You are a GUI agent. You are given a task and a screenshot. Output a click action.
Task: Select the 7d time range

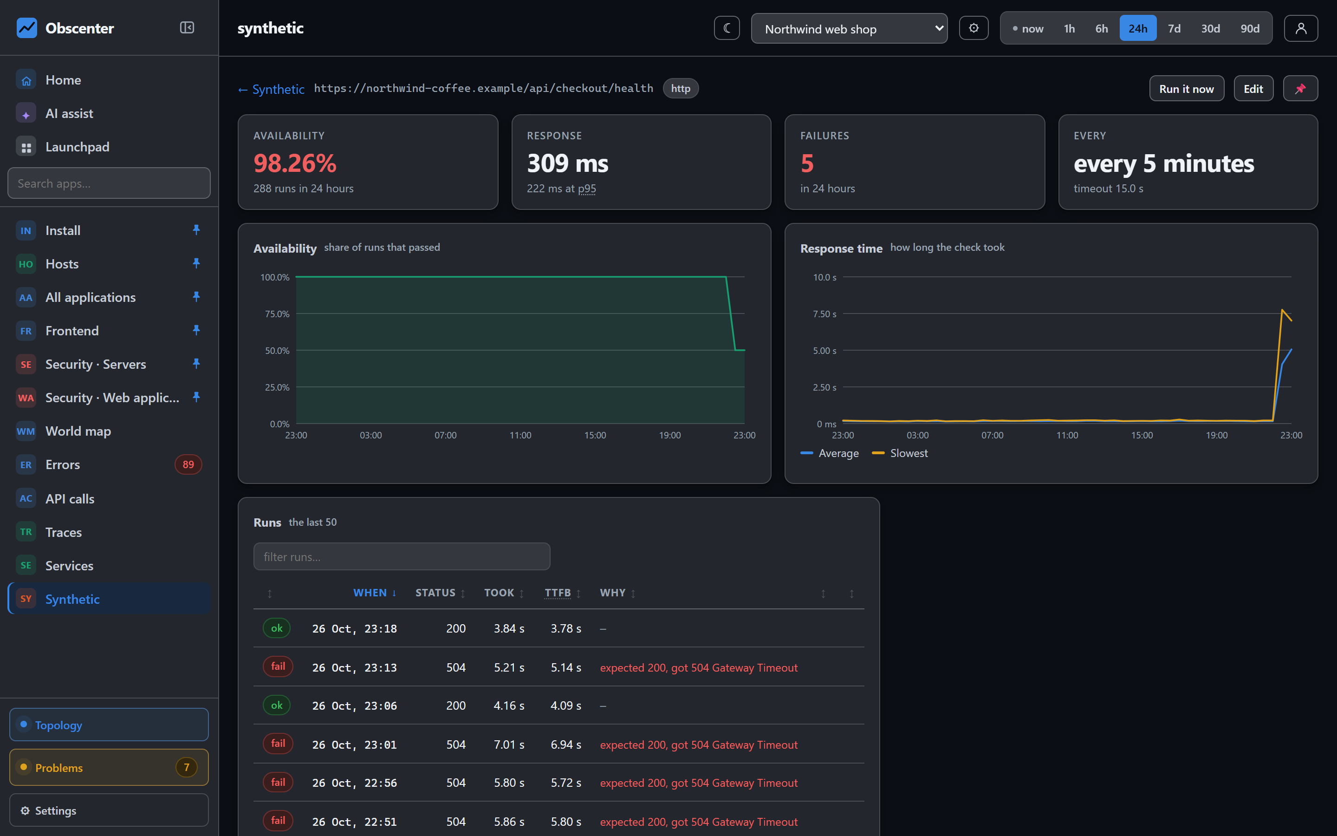tap(1174, 28)
